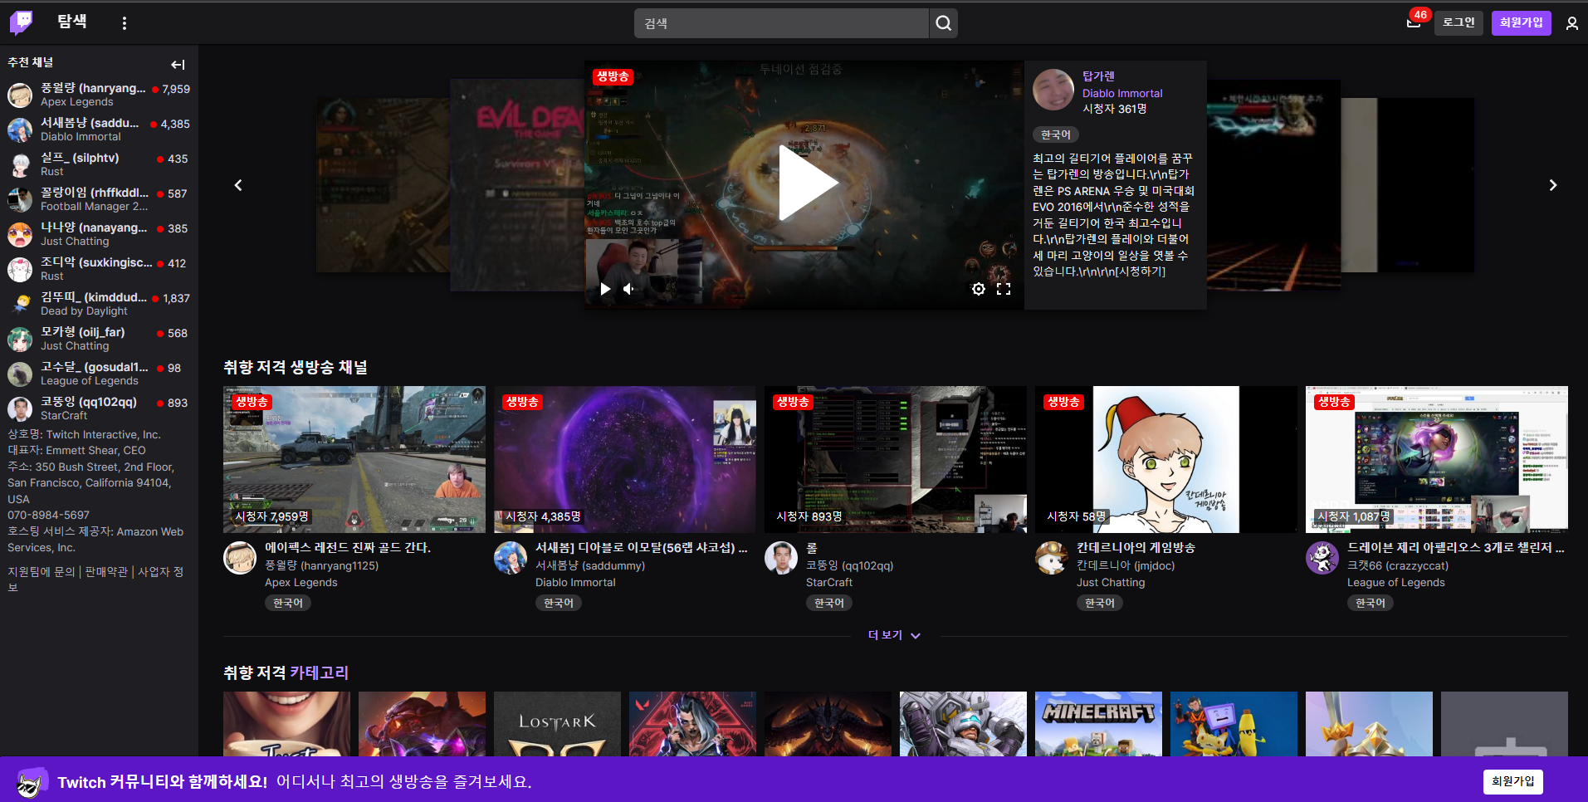The width and height of the screenshot is (1588, 802).
Task: Go to next carousel stream
Action: (1552, 185)
